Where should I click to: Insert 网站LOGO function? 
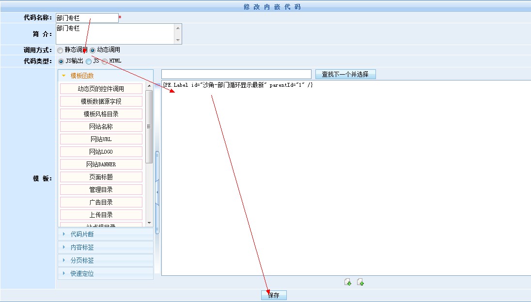[101, 152]
